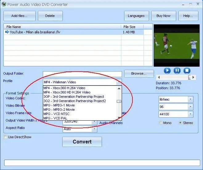
Task: Pause the video preview
Action: pos(177,71)
